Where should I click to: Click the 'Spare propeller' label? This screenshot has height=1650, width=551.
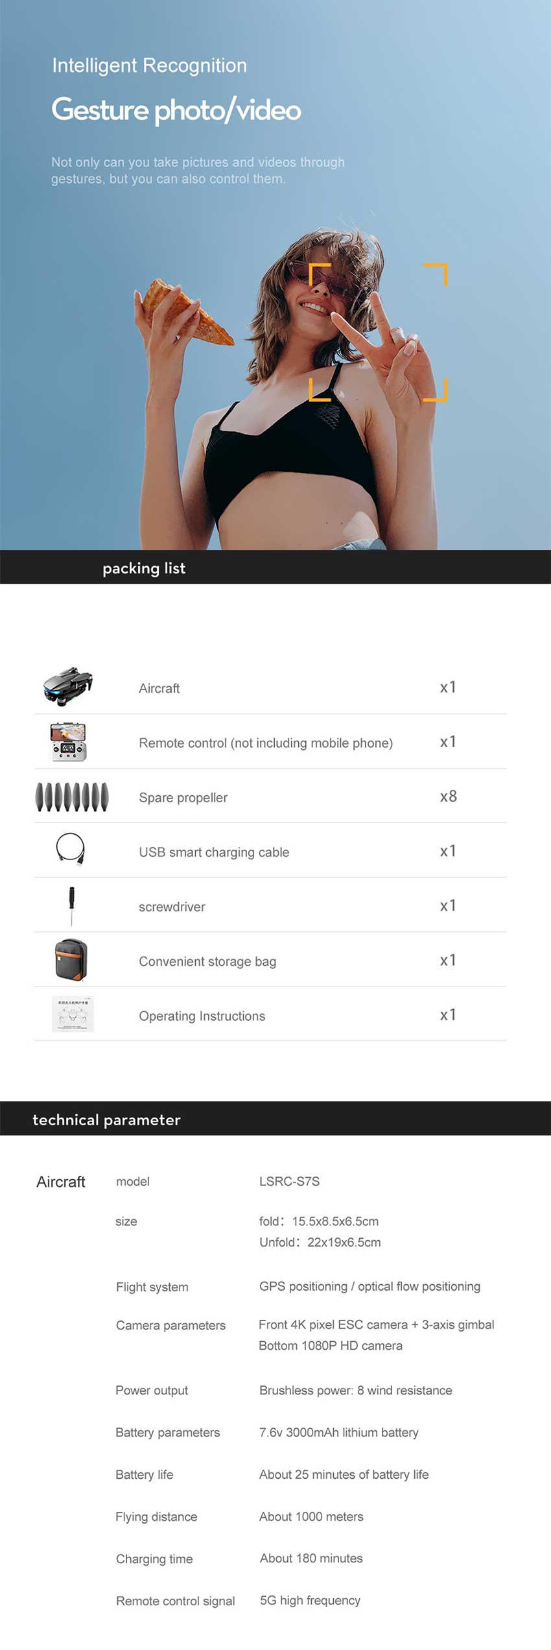pos(183,797)
